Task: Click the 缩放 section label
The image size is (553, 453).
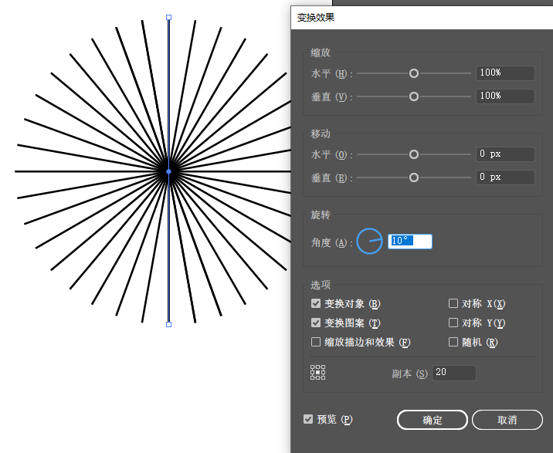Action: [321, 52]
